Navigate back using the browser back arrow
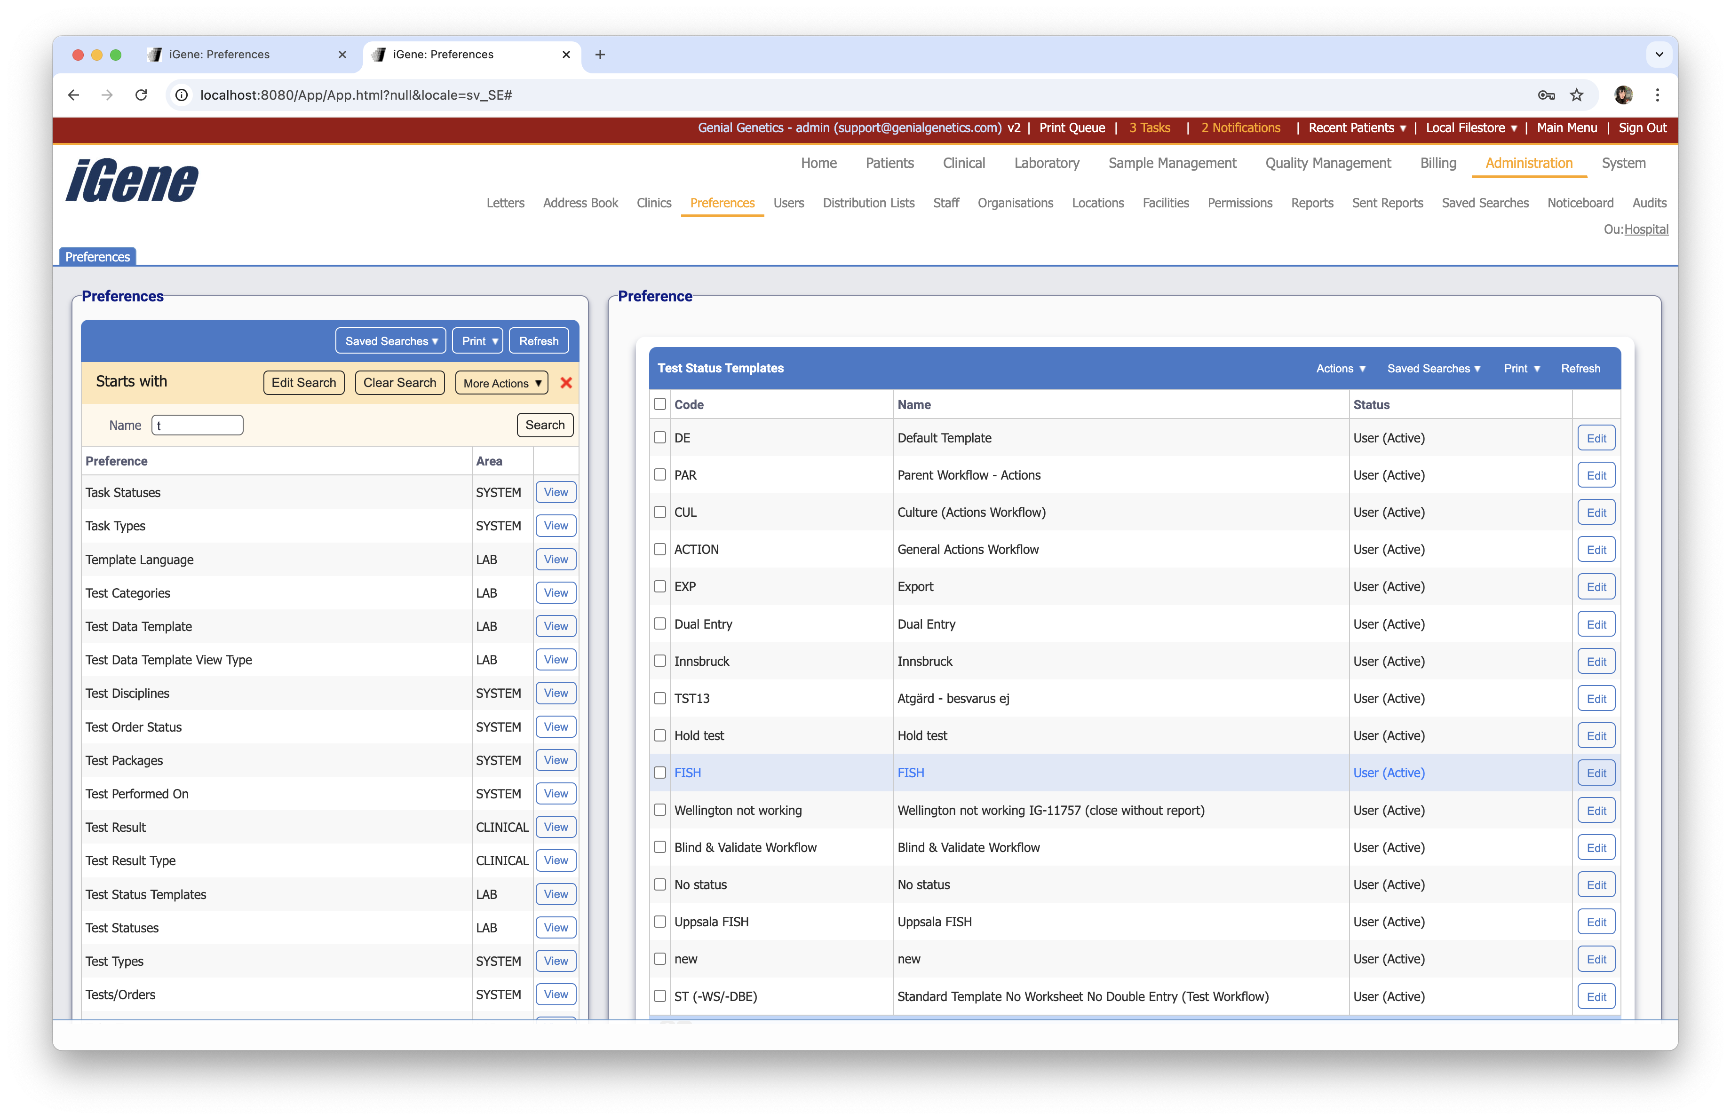 (x=73, y=95)
